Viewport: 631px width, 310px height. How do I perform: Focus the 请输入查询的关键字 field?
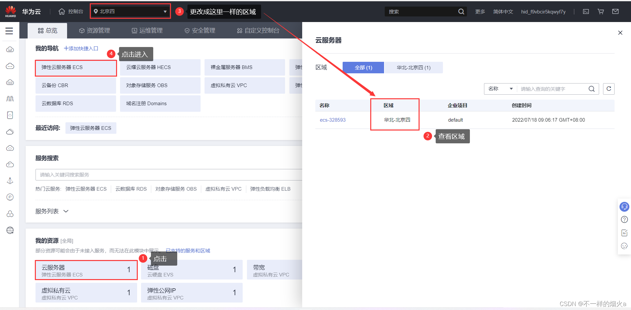point(552,89)
